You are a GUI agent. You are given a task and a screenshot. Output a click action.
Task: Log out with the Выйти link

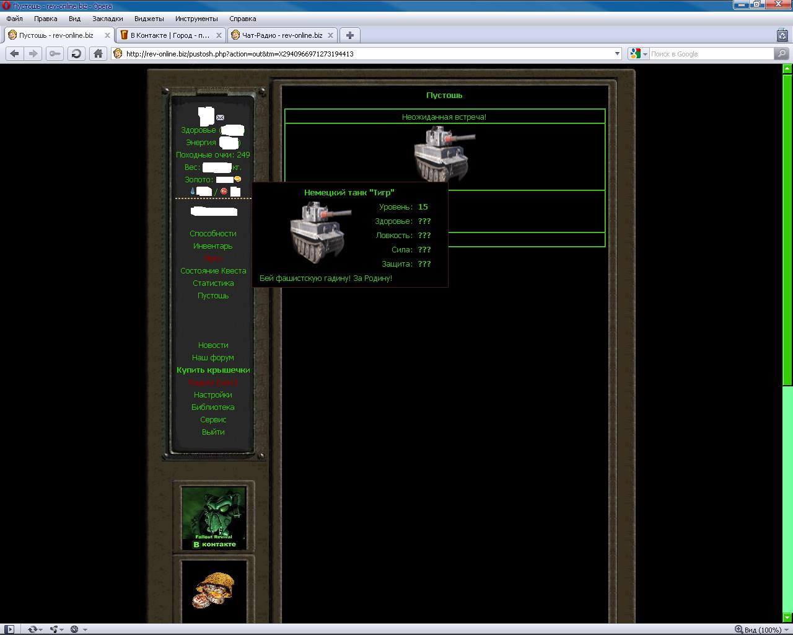[213, 432]
